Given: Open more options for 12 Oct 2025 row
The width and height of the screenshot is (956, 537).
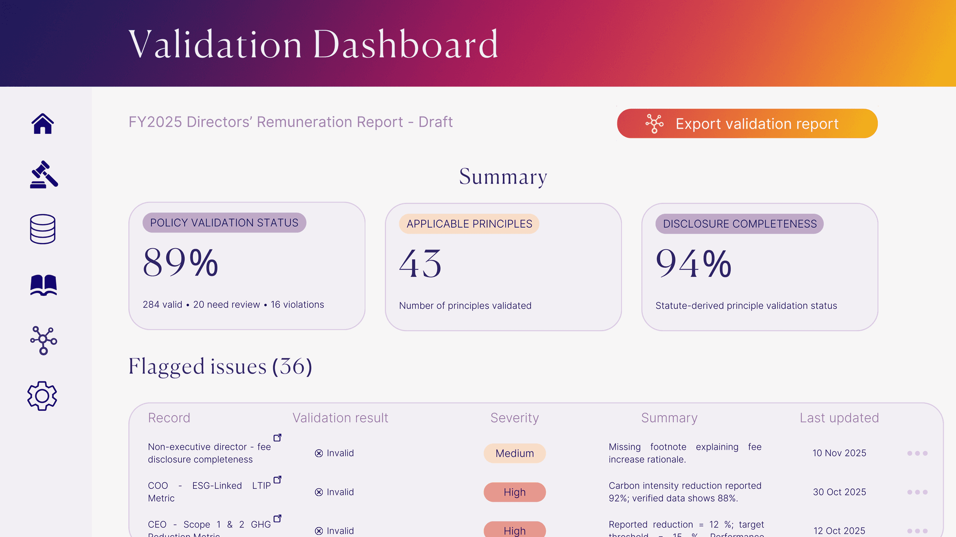Looking at the screenshot, I should (917, 531).
